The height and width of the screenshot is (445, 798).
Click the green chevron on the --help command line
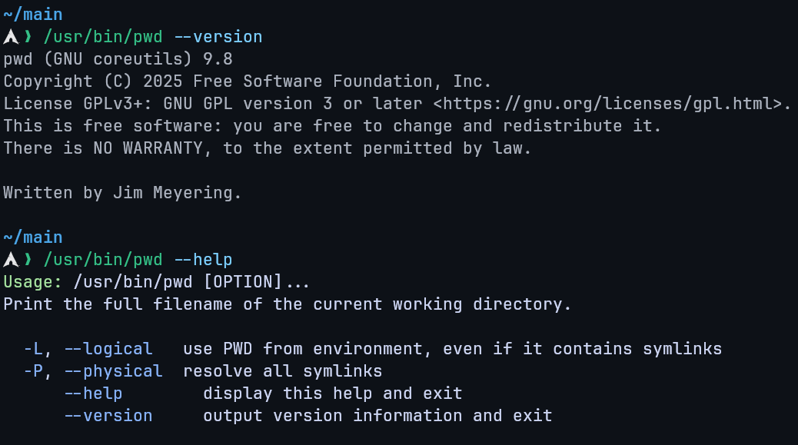28,260
